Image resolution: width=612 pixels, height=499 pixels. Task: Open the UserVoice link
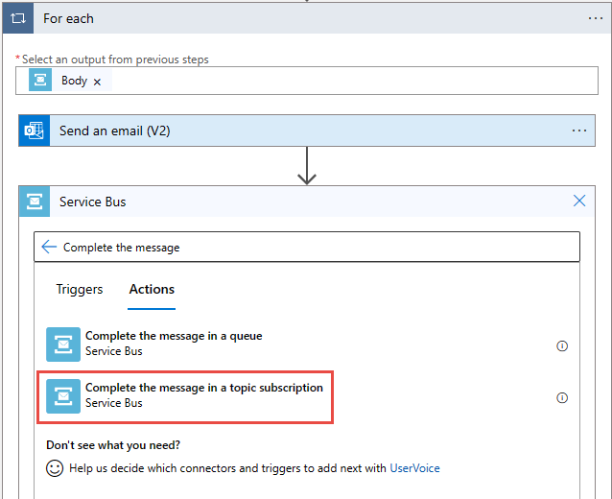pyautogui.click(x=414, y=468)
